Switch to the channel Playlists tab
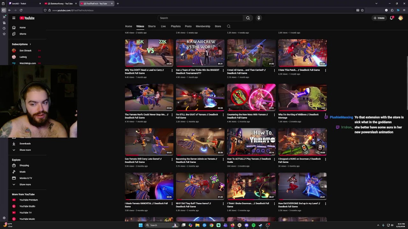Screen dimensions: 408x229 176,26
